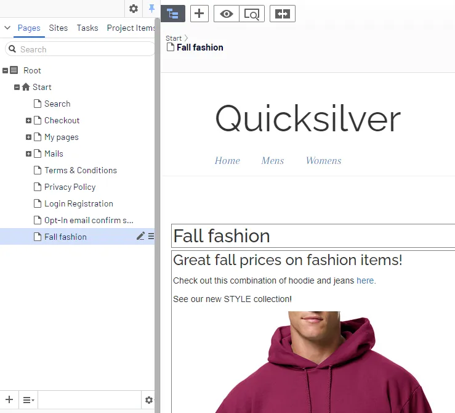Screen dimensions: 455x413
Task: Open the Mens navigation link
Action: point(273,161)
